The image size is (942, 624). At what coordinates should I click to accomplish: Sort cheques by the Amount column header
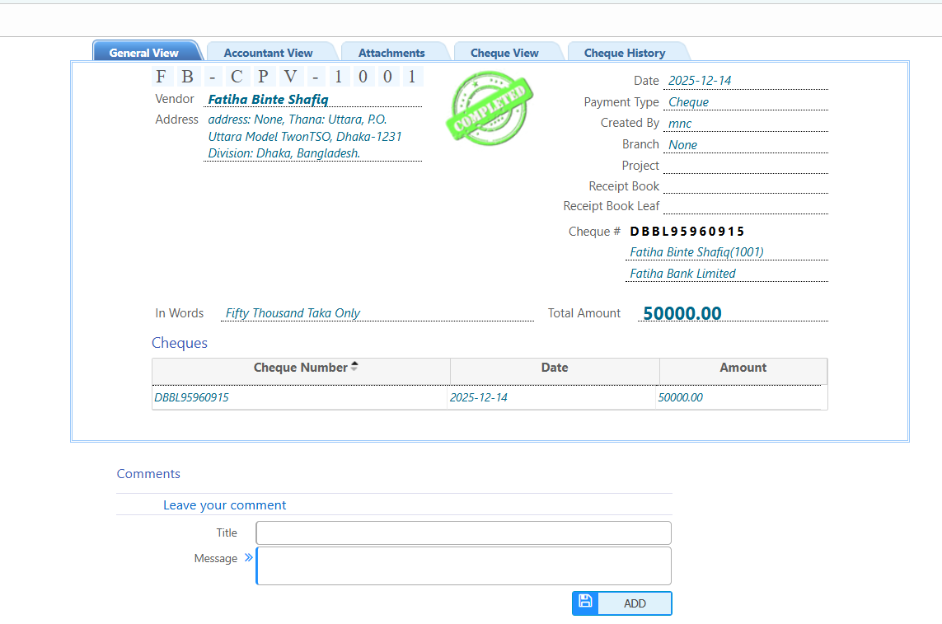(743, 368)
